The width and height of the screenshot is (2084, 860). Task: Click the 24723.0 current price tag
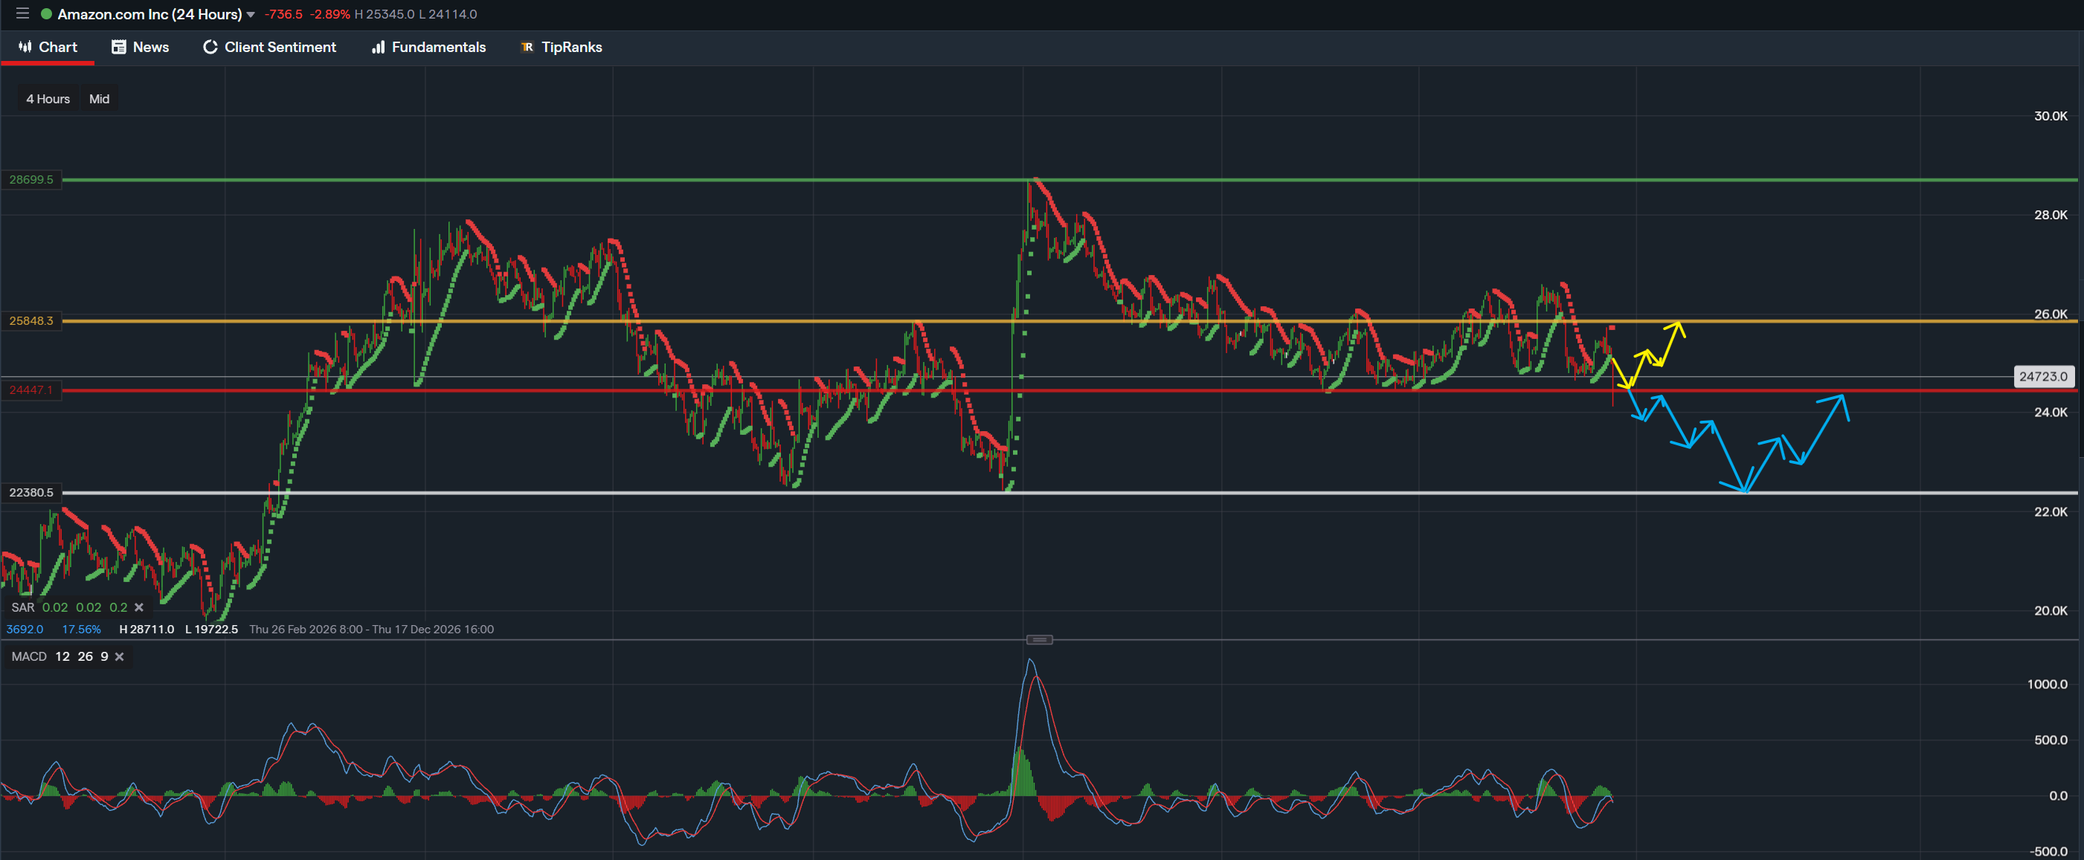[x=2043, y=376]
